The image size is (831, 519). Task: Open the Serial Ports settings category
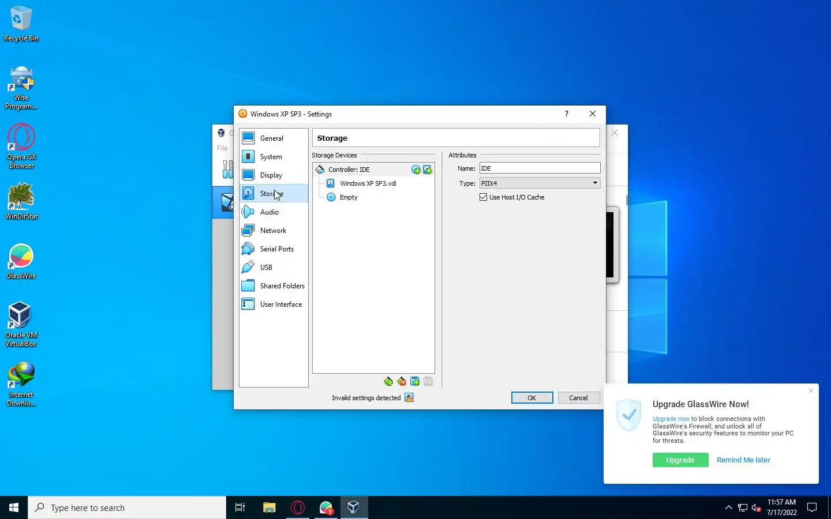(274, 249)
